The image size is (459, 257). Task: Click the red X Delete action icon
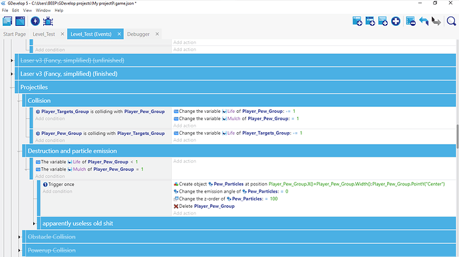tap(176, 206)
